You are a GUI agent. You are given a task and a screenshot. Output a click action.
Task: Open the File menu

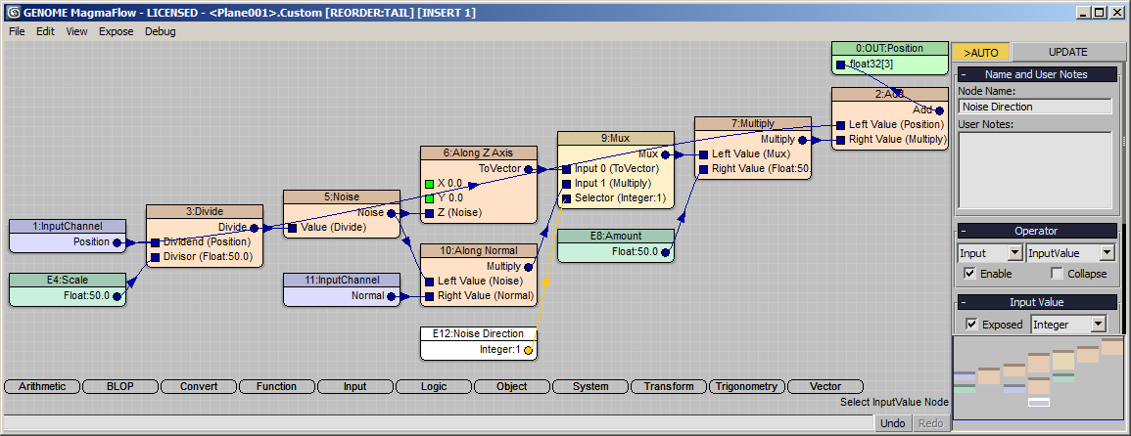[17, 31]
